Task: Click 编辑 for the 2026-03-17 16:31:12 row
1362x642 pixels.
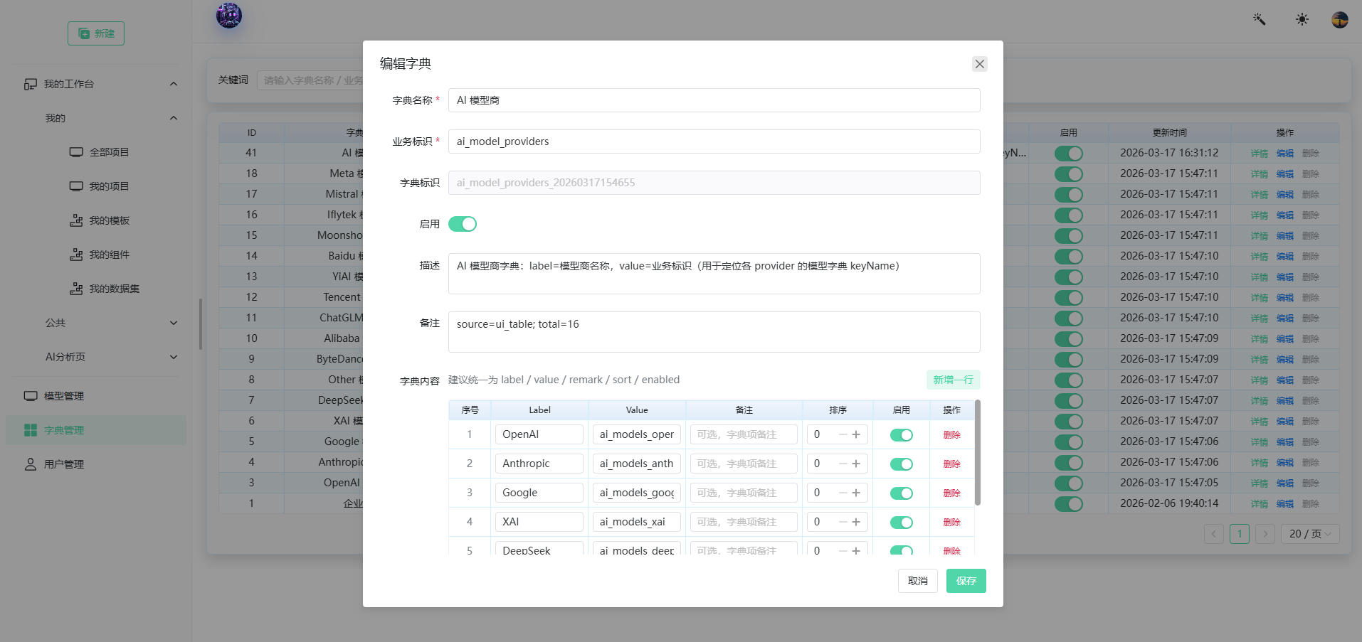Action: coord(1285,154)
